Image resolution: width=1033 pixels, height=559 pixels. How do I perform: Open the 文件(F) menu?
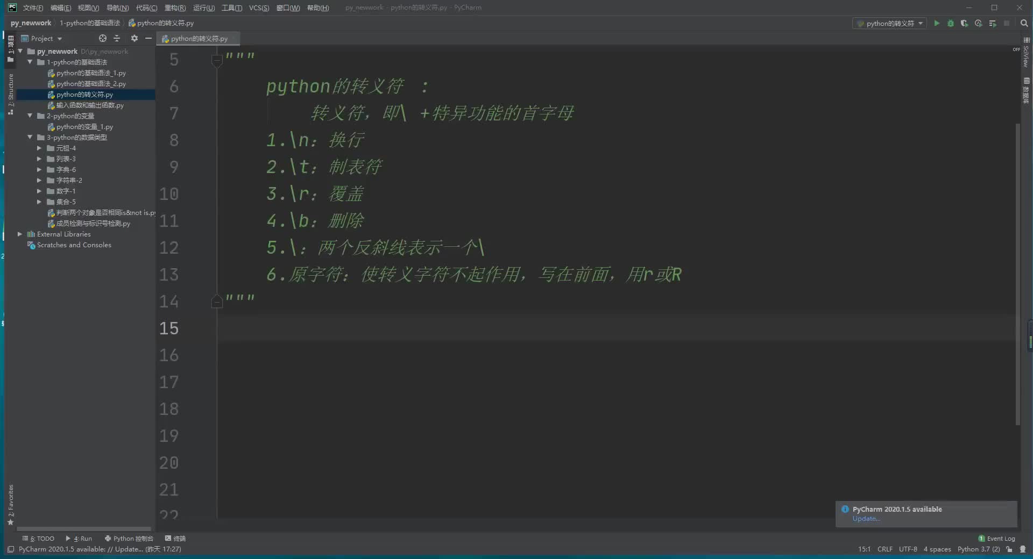click(33, 8)
